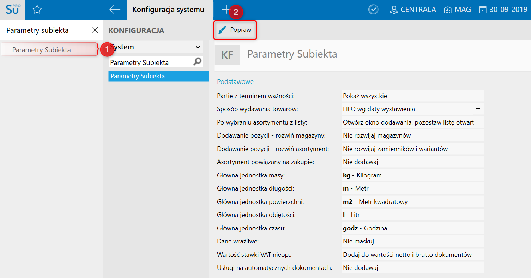The height and width of the screenshot is (278, 531).
Task: Switch to Konfiguracja systemu tab
Action: coord(168,10)
